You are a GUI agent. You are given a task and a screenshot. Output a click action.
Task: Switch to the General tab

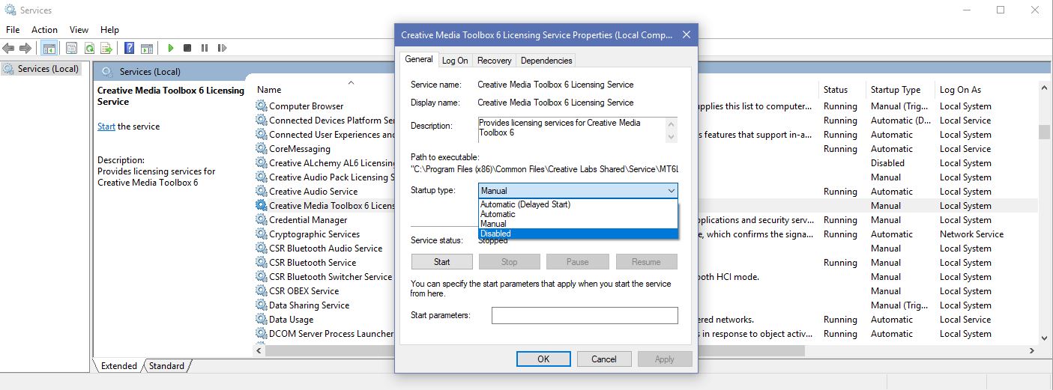[x=419, y=59]
